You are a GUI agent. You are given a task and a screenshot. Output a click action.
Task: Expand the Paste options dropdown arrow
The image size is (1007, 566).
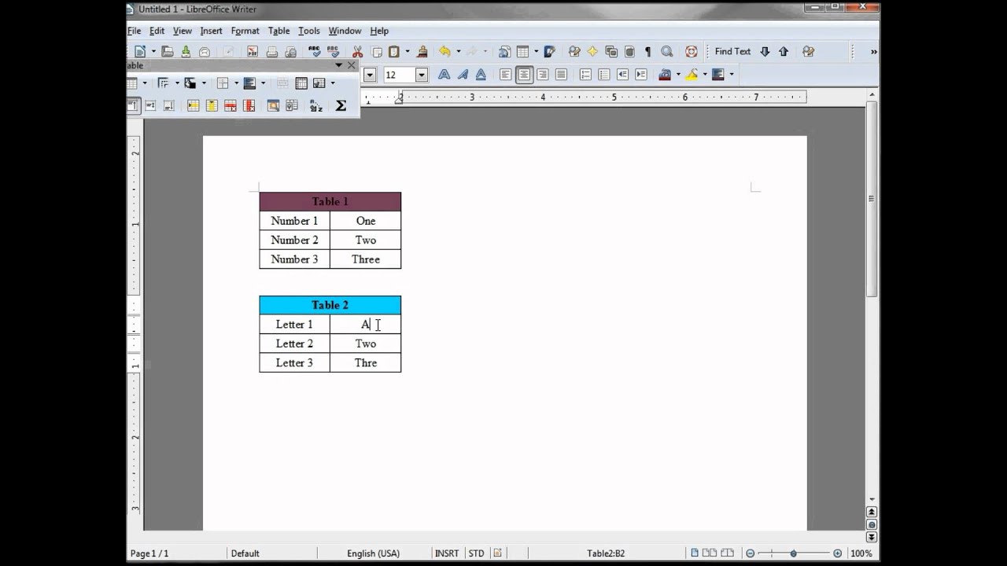[x=408, y=51]
